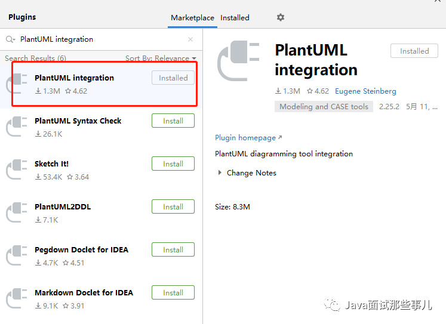Viewport: 446px width, 324px height.
Task: Click the 4.62 rating in the details pane
Action: click(x=318, y=91)
